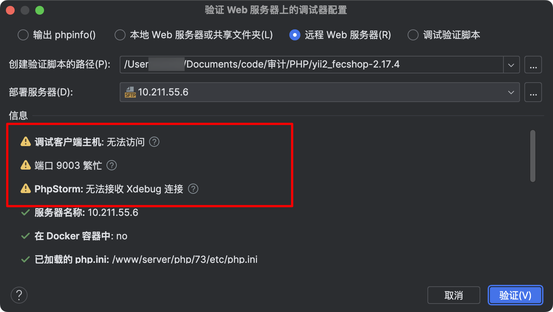Open deployment server settings ellipsis button
The image size is (553, 312).
(533, 92)
